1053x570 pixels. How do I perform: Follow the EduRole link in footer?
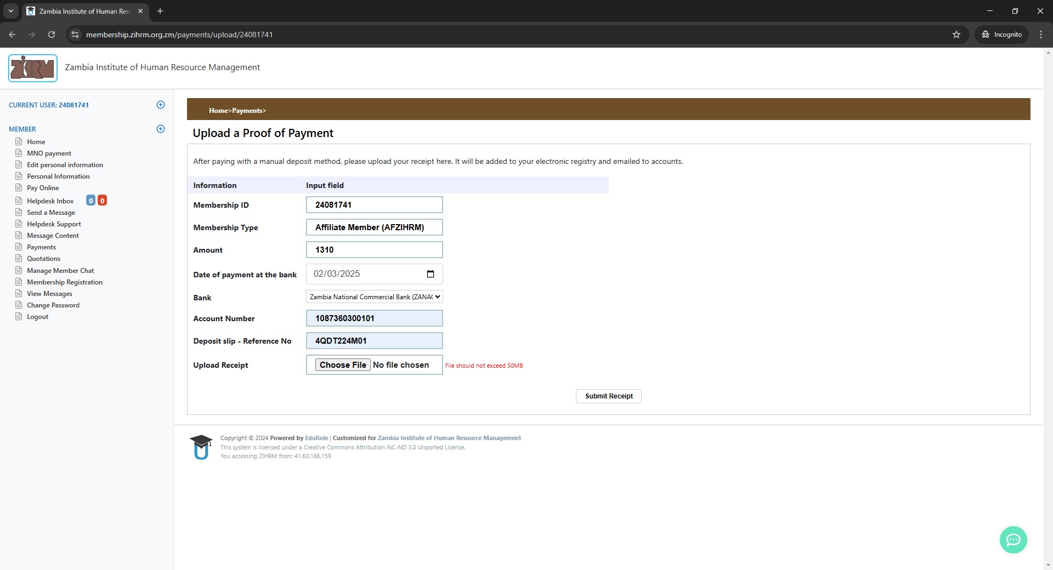tap(316, 438)
